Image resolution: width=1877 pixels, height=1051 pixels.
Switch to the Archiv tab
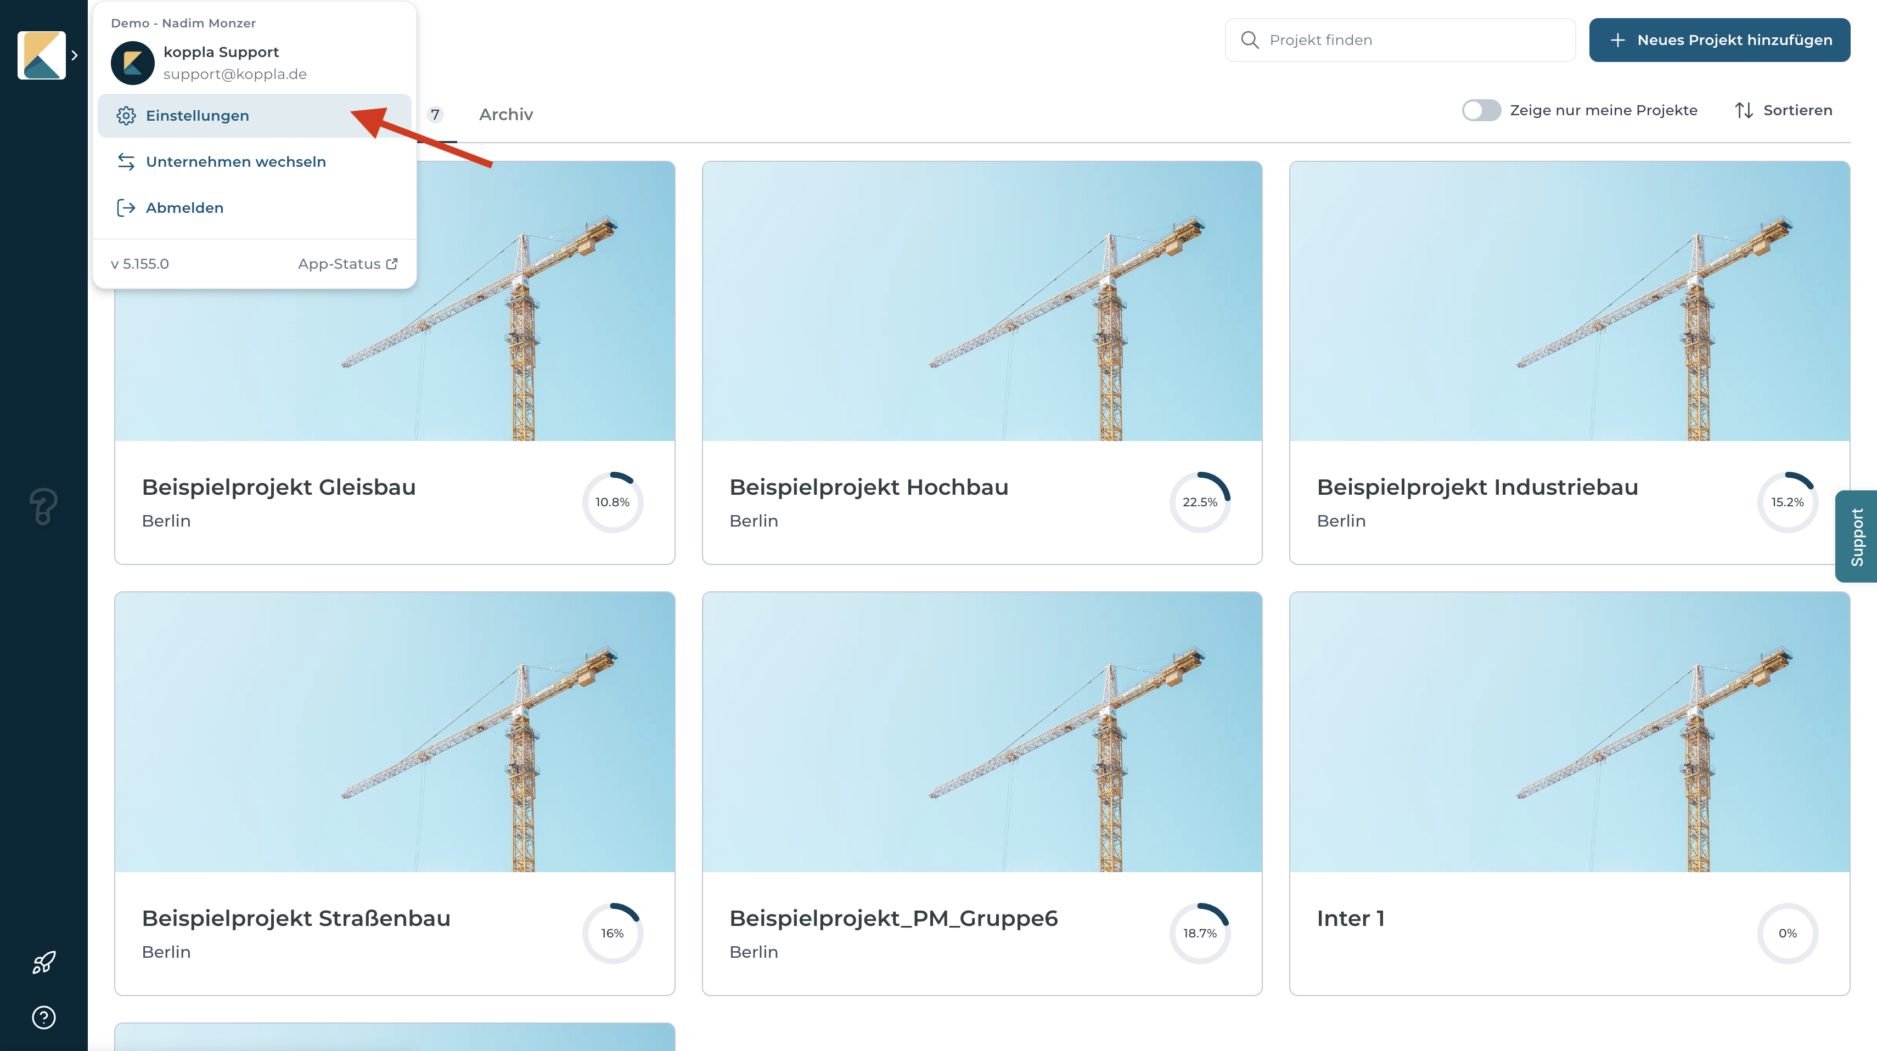tap(505, 114)
